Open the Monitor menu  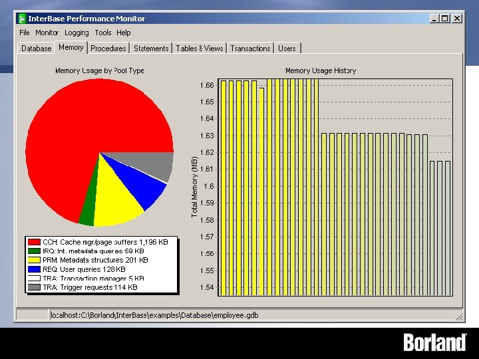pos(47,33)
